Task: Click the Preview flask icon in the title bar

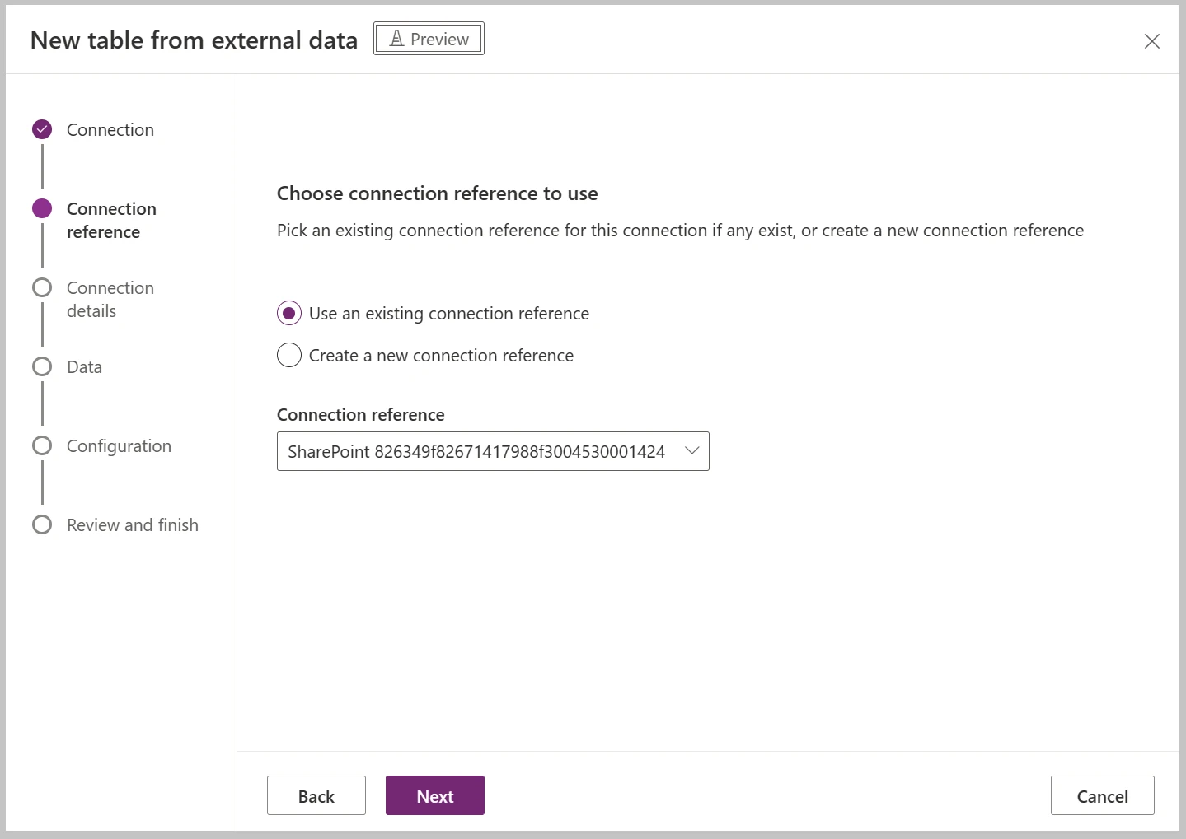Action: point(398,38)
